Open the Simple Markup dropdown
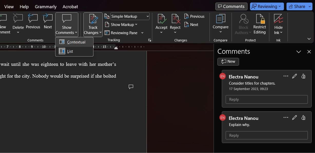315x153 pixels. coord(130,16)
